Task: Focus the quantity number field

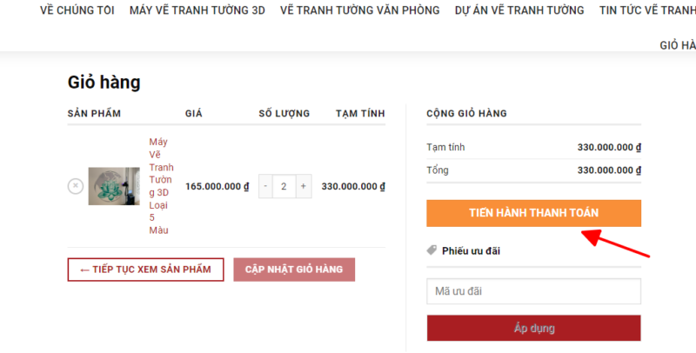Action: tap(284, 186)
